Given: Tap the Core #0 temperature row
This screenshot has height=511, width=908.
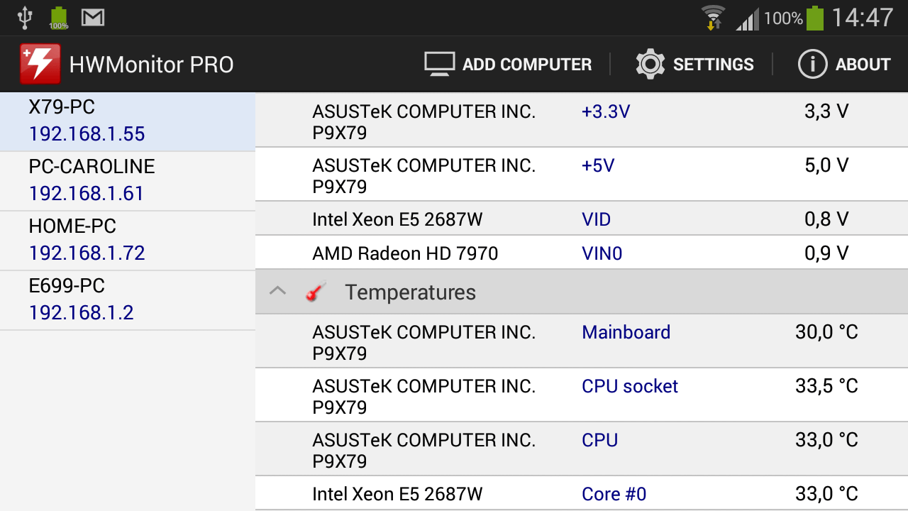Looking at the screenshot, I should (581, 494).
